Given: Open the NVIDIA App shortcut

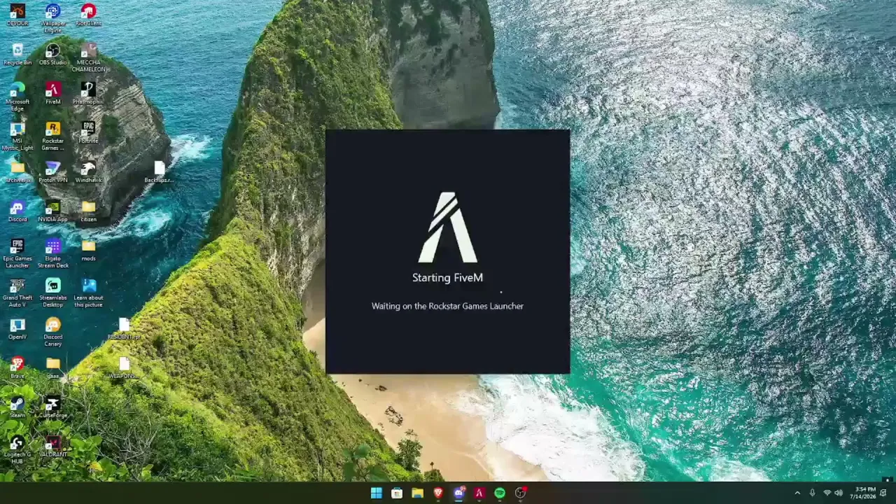Looking at the screenshot, I should (52, 211).
